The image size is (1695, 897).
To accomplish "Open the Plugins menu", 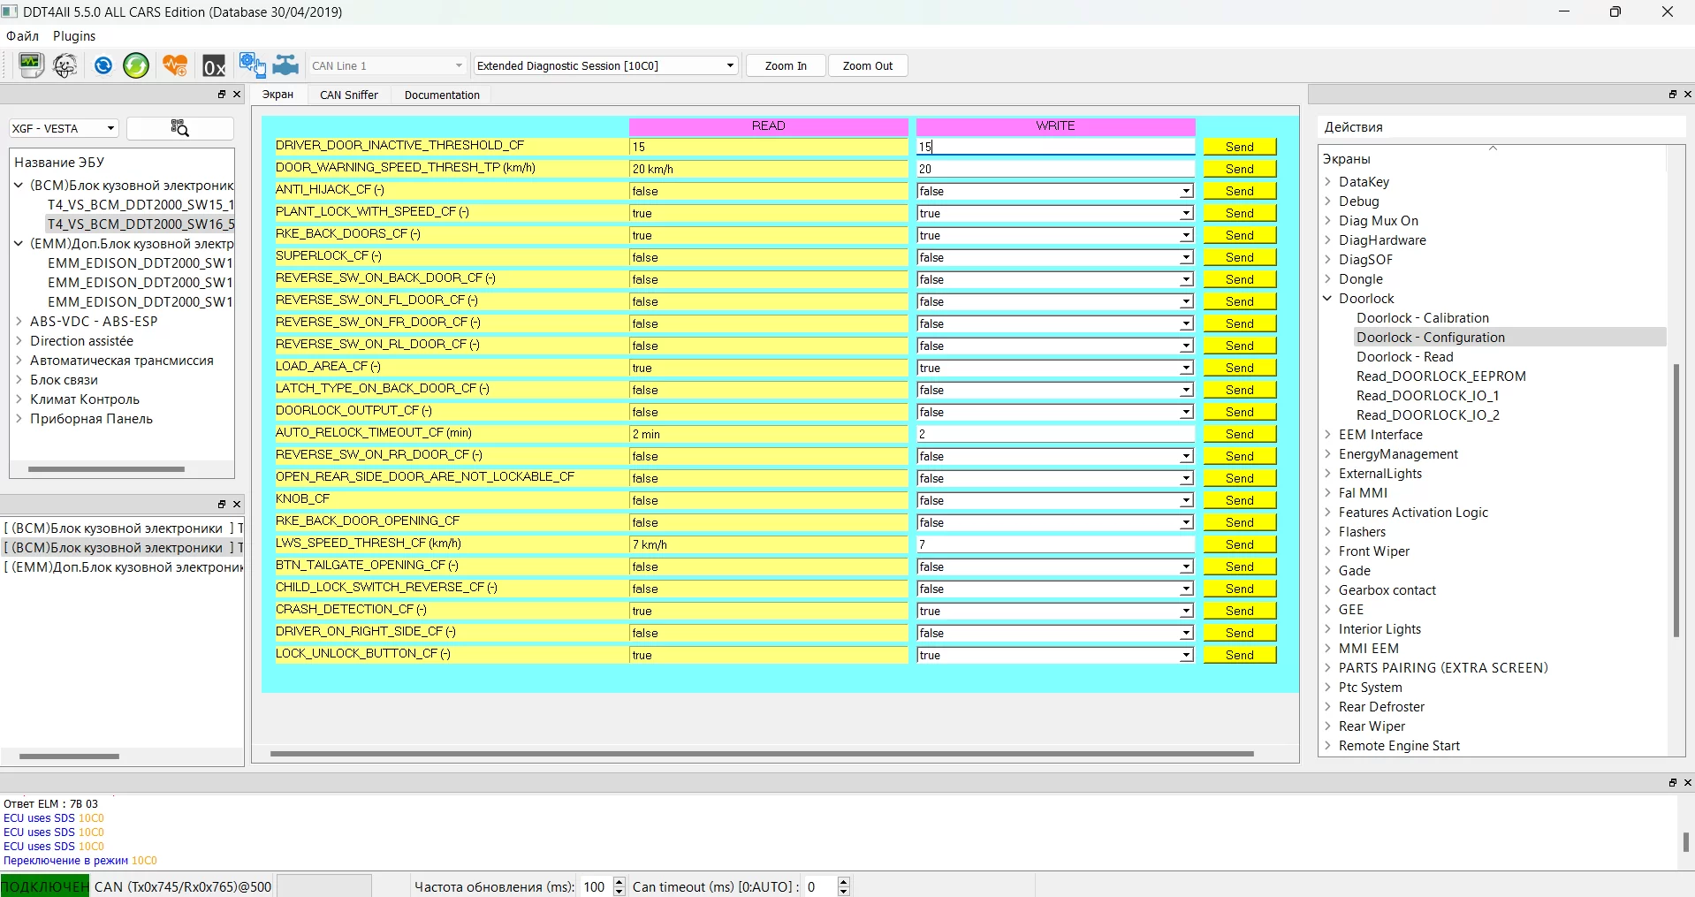I will tap(73, 36).
